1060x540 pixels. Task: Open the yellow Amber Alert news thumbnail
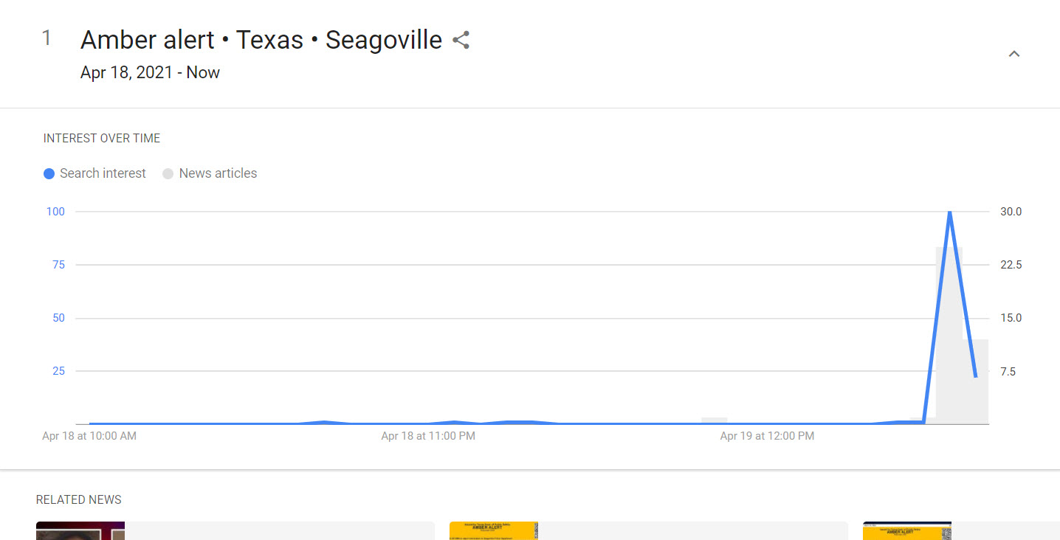[493, 530]
